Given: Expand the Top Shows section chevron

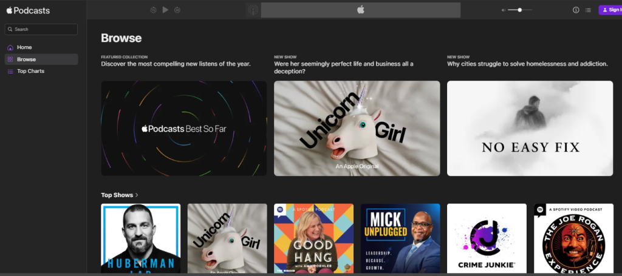Looking at the screenshot, I should [137, 195].
